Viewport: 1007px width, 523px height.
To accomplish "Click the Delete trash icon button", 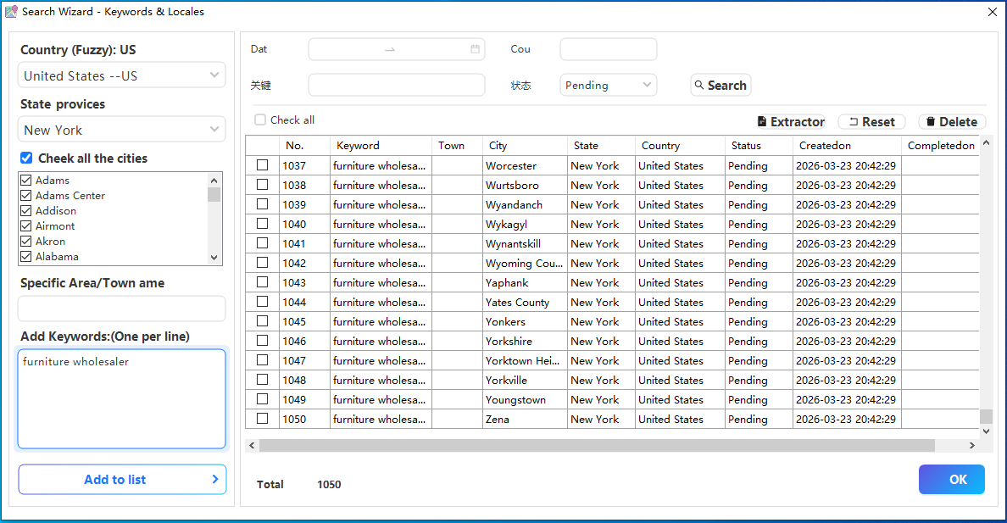I will [952, 122].
